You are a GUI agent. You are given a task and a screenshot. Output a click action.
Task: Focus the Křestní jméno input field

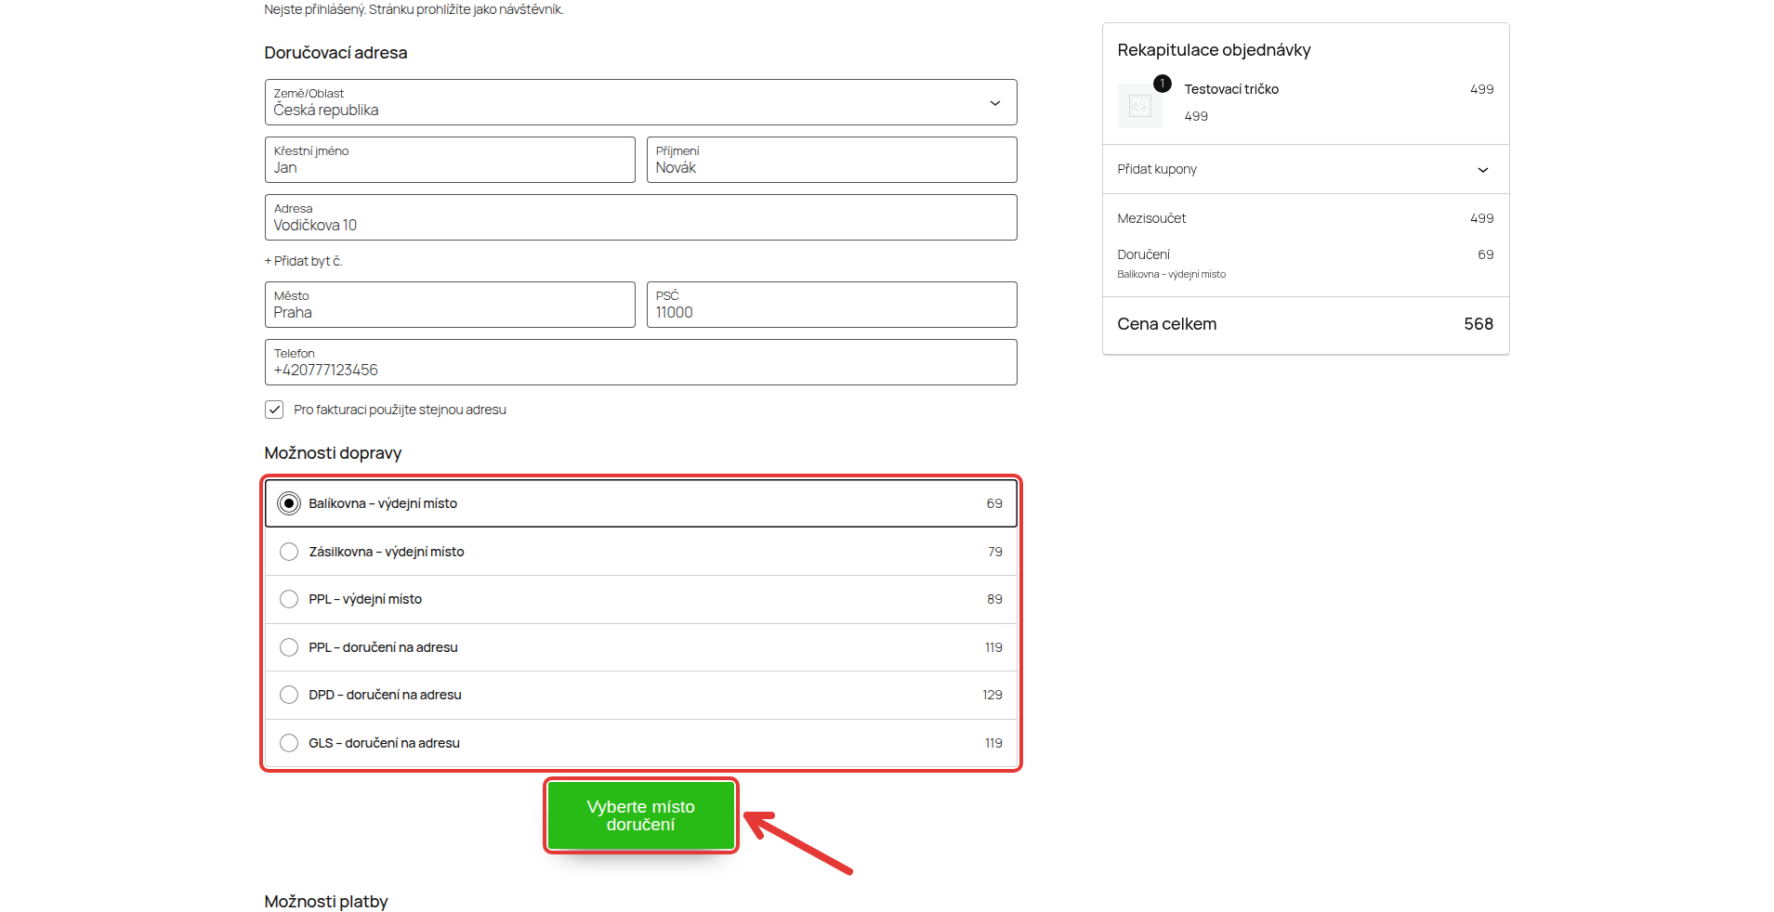click(x=450, y=160)
